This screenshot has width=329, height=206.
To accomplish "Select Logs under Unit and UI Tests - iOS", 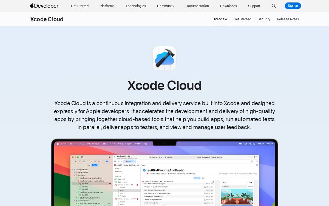I will tap(121, 193).
